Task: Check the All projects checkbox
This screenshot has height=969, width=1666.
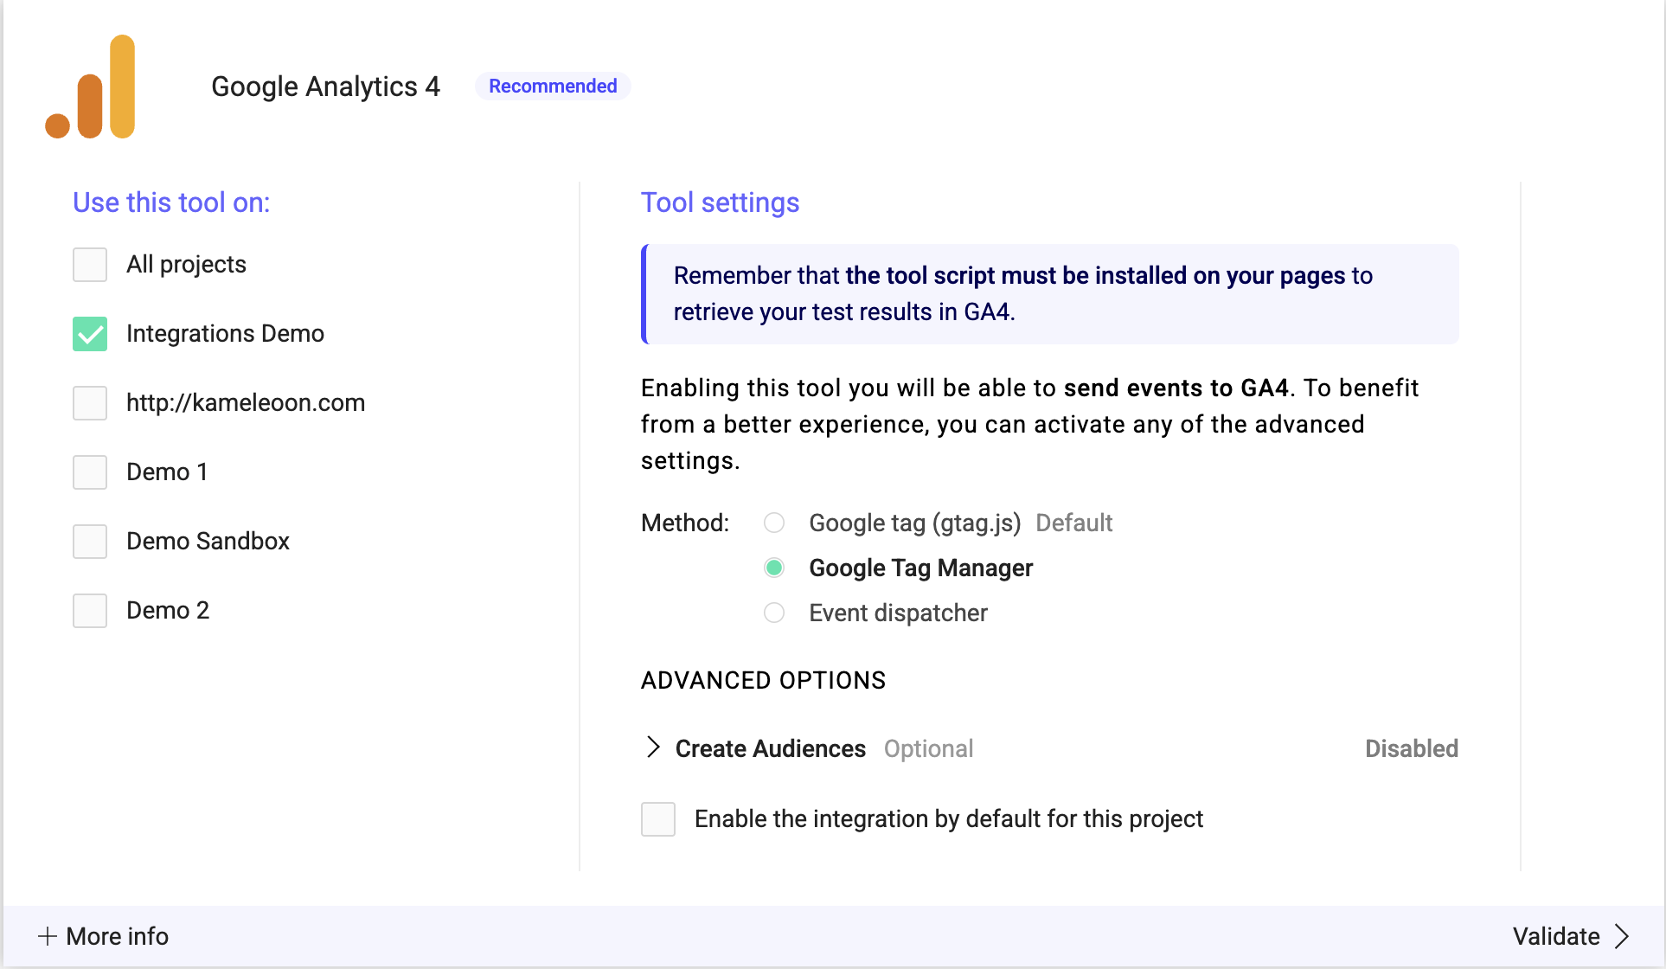Action: [90, 265]
